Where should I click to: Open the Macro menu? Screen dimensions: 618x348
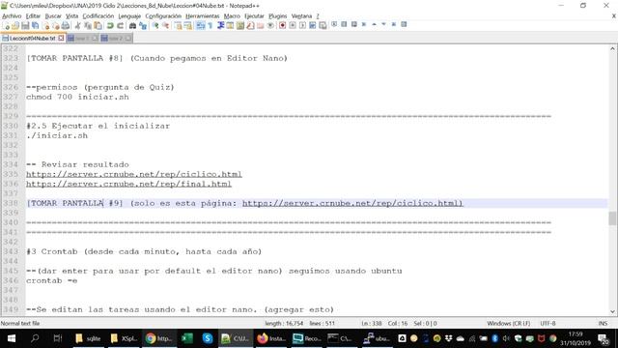[232, 16]
